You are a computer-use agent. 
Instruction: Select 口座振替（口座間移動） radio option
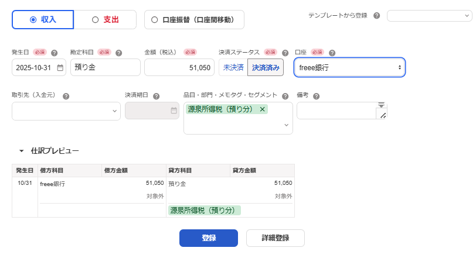click(x=194, y=20)
